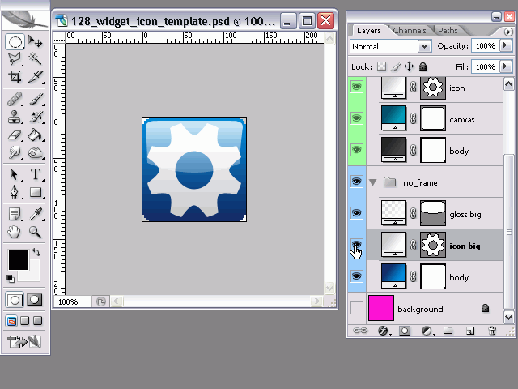
Task: Collapse the no_frame layer group
Action: coord(372,182)
